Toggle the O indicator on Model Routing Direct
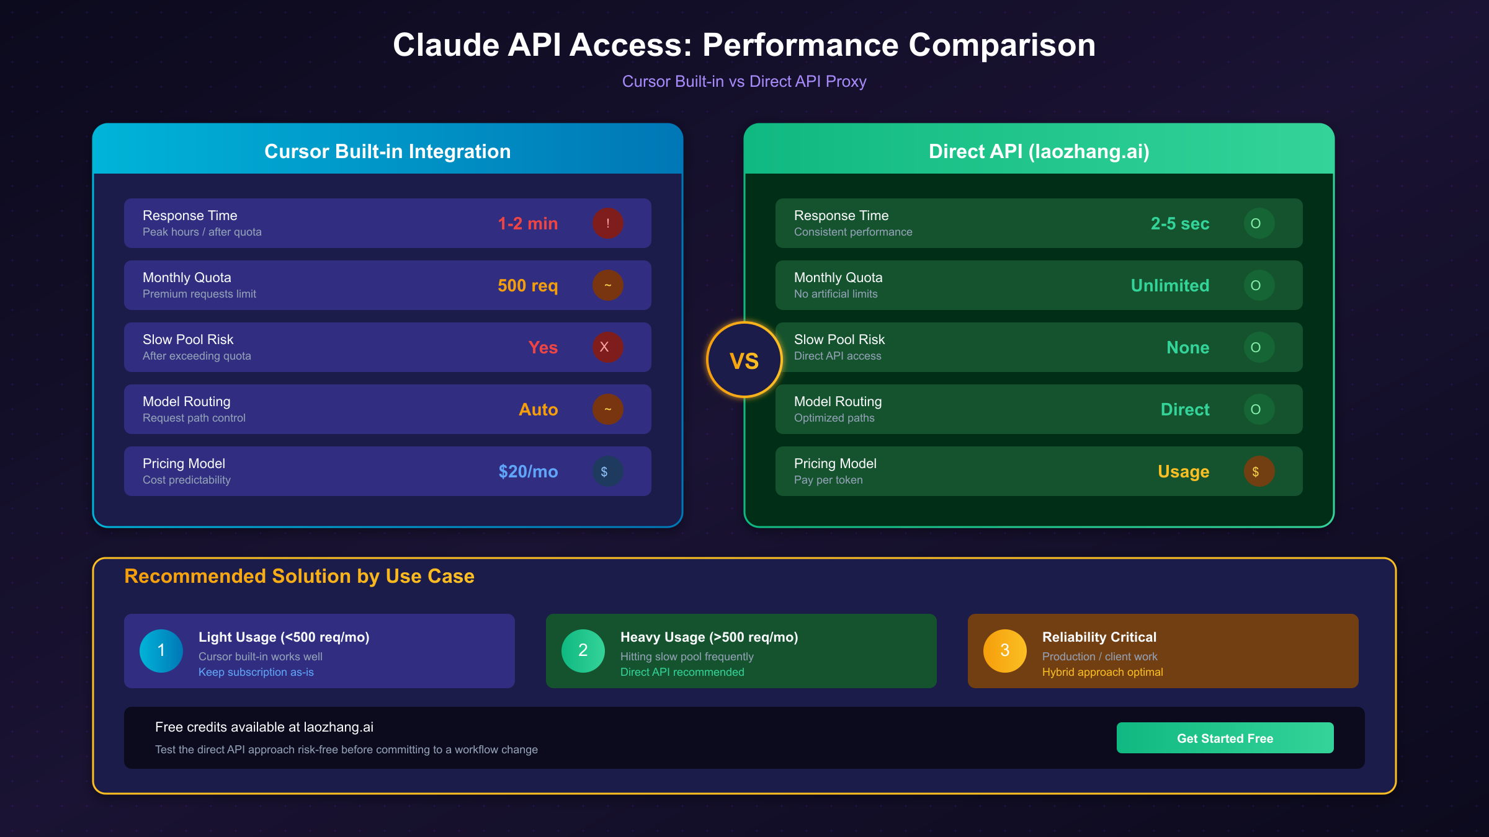The width and height of the screenshot is (1489, 837). pos(1259,409)
